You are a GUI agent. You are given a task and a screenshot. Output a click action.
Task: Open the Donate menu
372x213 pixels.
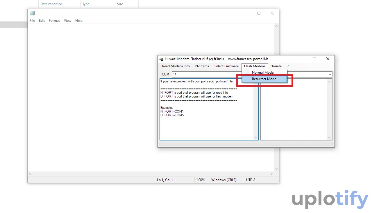click(x=276, y=66)
